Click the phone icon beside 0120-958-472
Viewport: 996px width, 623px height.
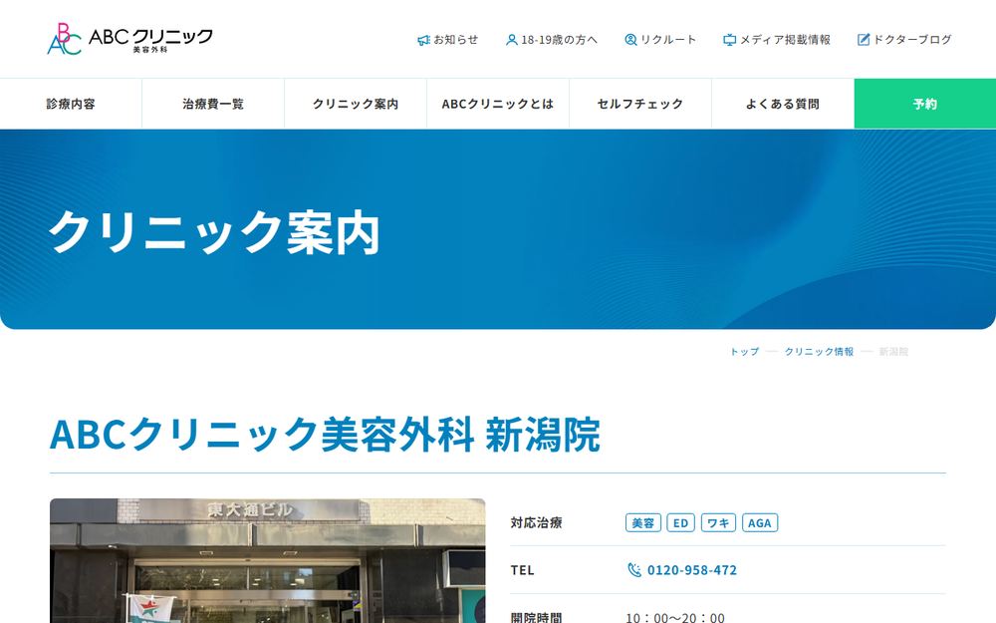(633, 570)
